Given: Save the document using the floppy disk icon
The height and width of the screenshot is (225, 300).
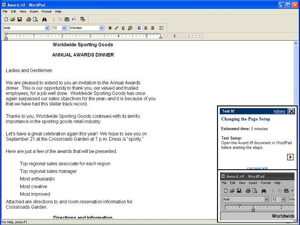Looking at the screenshot, I should coord(20,19).
